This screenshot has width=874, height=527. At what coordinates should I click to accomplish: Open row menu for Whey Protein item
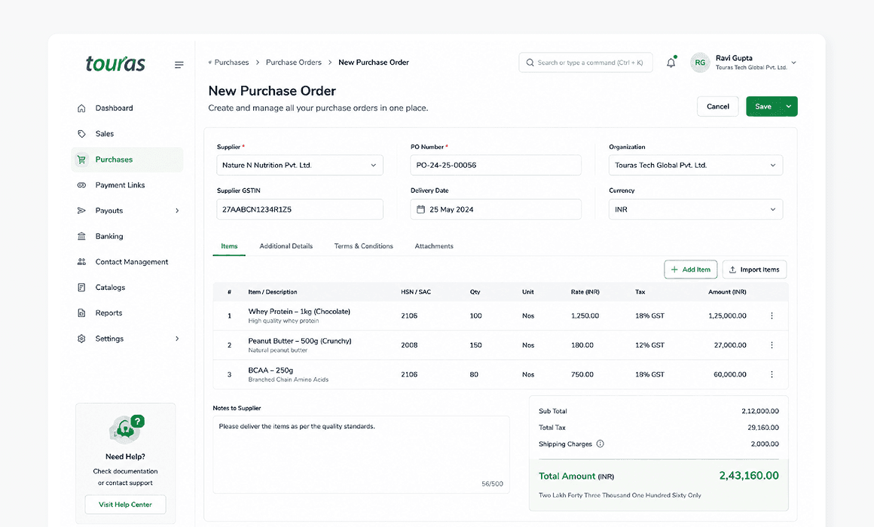point(772,316)
